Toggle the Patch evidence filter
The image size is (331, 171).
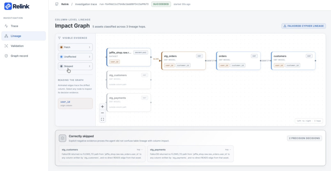pyautogui.click(x=75, y=47)
